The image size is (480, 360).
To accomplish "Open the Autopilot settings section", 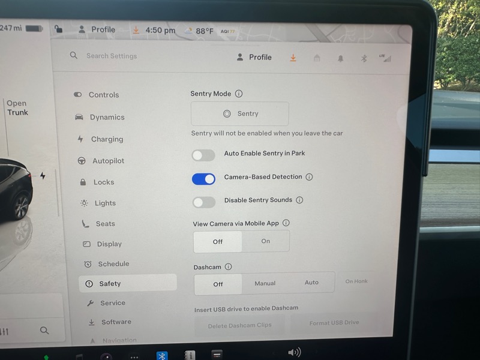I will [108, 161].
